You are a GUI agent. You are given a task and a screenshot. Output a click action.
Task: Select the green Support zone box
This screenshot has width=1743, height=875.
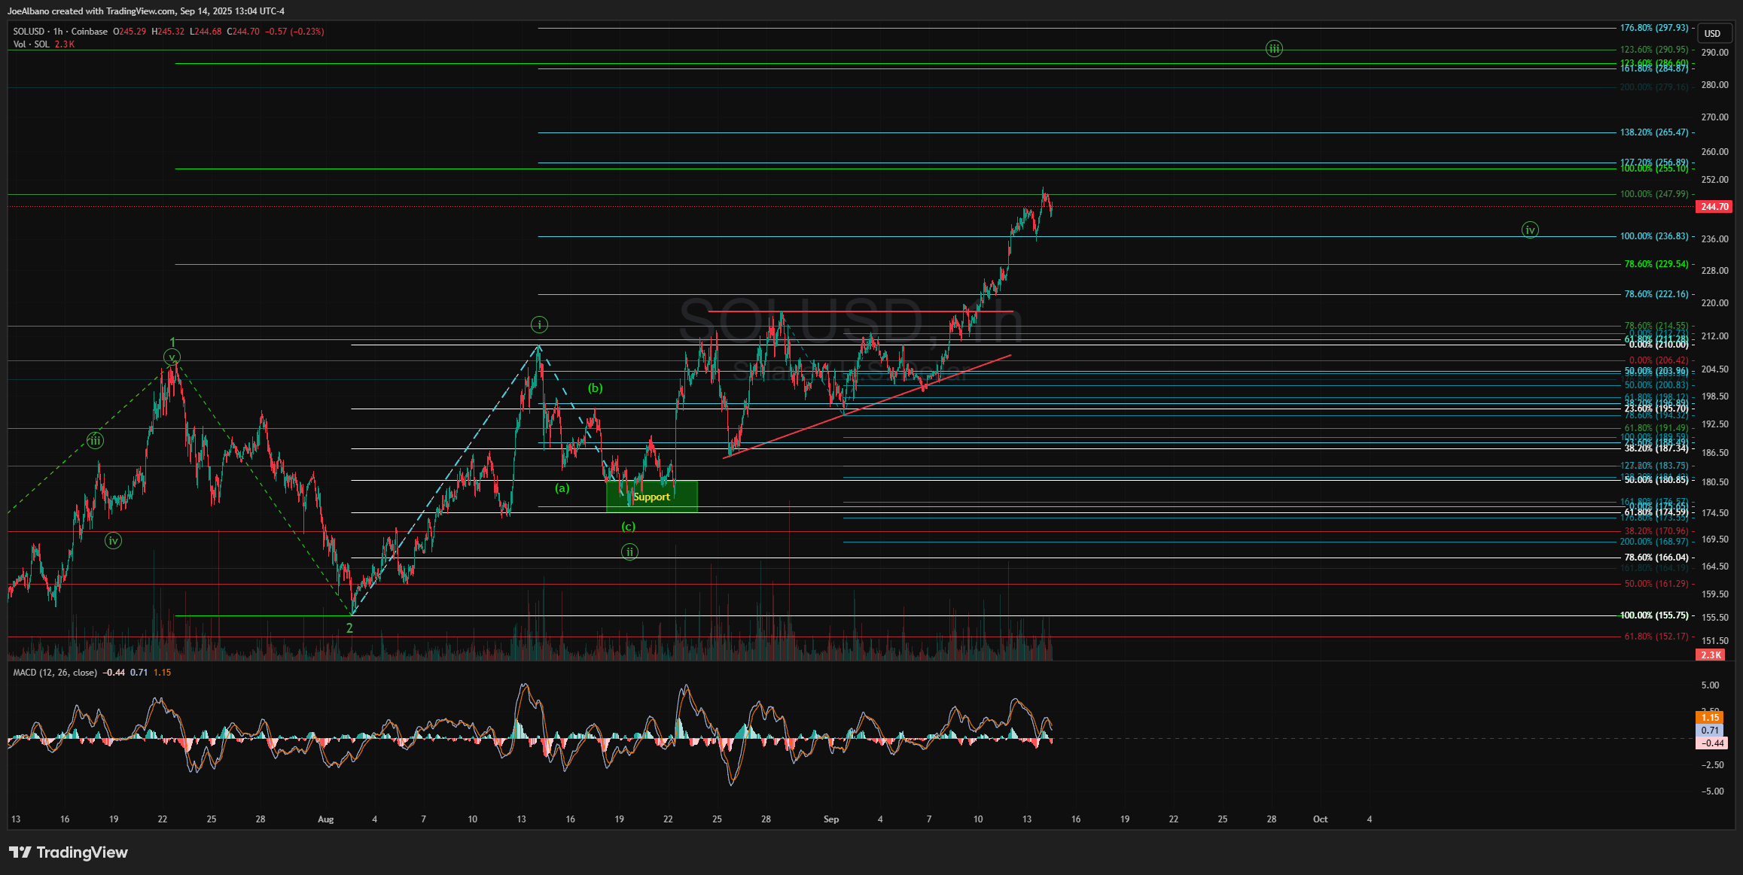652,497
